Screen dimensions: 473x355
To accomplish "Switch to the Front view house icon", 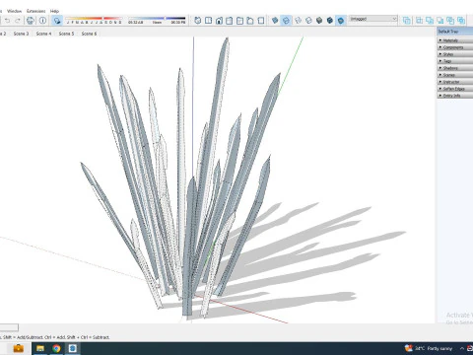I will click(x=219, y=21).
